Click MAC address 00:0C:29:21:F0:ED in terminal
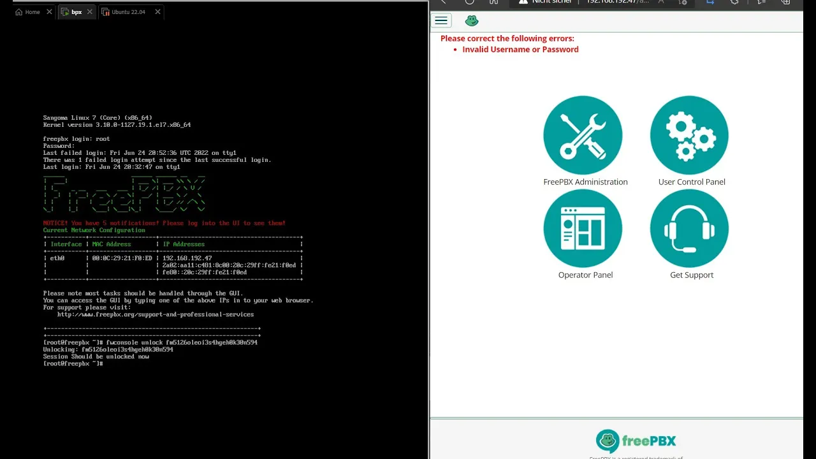The image size is (816, 459). pos(122,258)
